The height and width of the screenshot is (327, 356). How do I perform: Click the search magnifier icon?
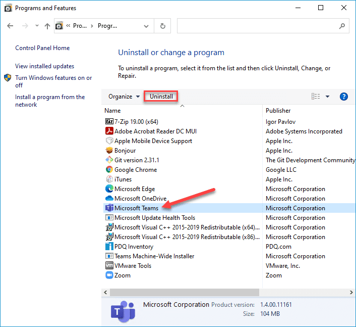(x=342, y=26)
